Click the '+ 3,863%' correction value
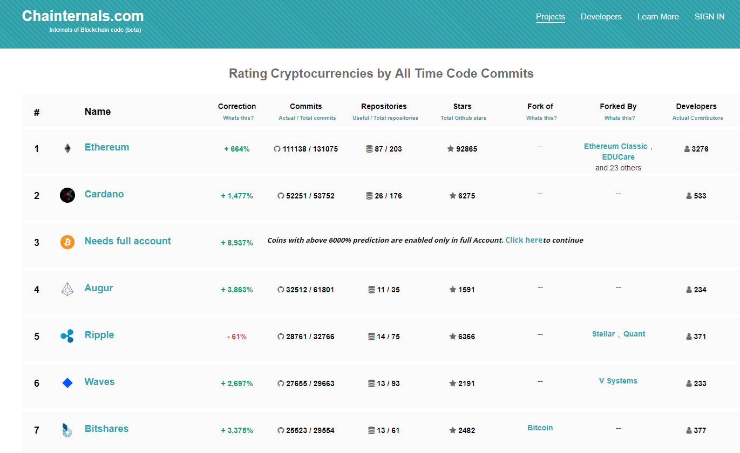The height and width of the screenshot is (453, 740). [x=237, y=290]
